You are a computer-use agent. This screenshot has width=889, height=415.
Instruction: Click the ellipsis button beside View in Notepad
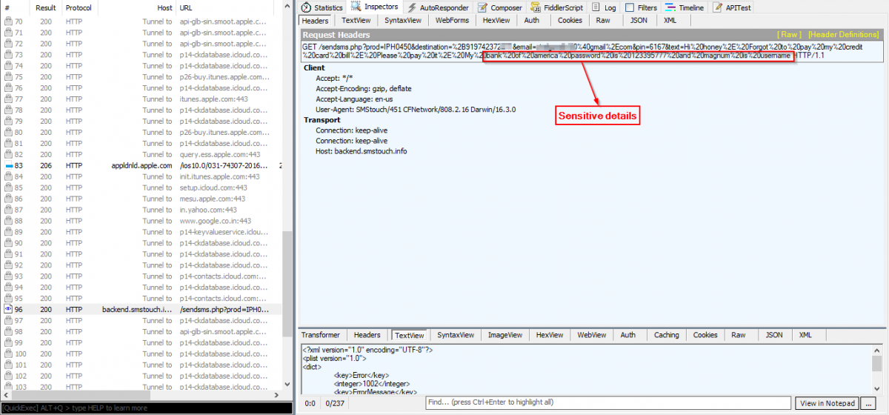(868, 404)
